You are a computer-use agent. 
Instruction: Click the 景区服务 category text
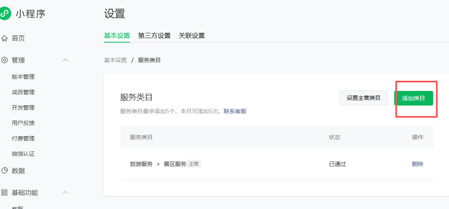(x=175, y=164)
